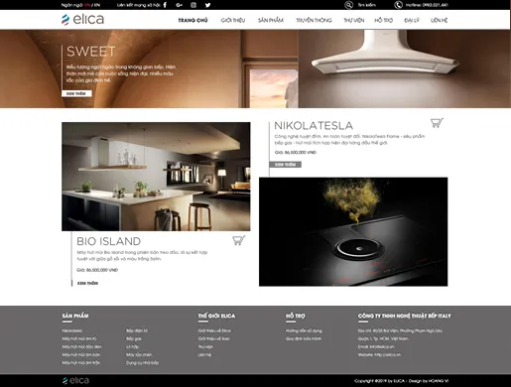
Task: Click XEM THÊM button under Nikolatesla
Action: [285, 165]
